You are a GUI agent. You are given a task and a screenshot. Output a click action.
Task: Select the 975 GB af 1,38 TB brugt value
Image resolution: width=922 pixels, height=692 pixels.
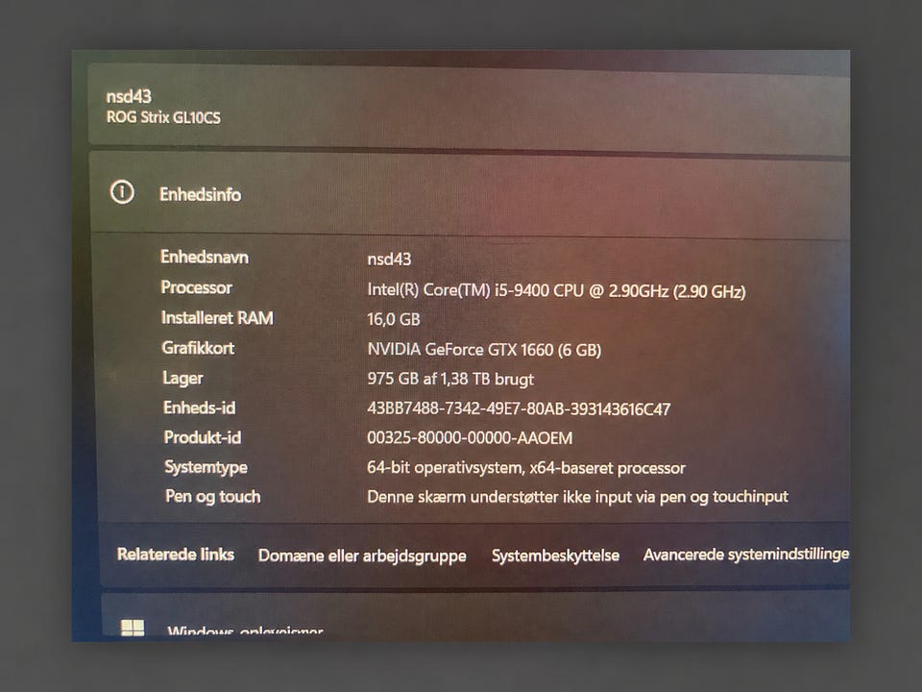pyautogui.click(x=450, y=379)
